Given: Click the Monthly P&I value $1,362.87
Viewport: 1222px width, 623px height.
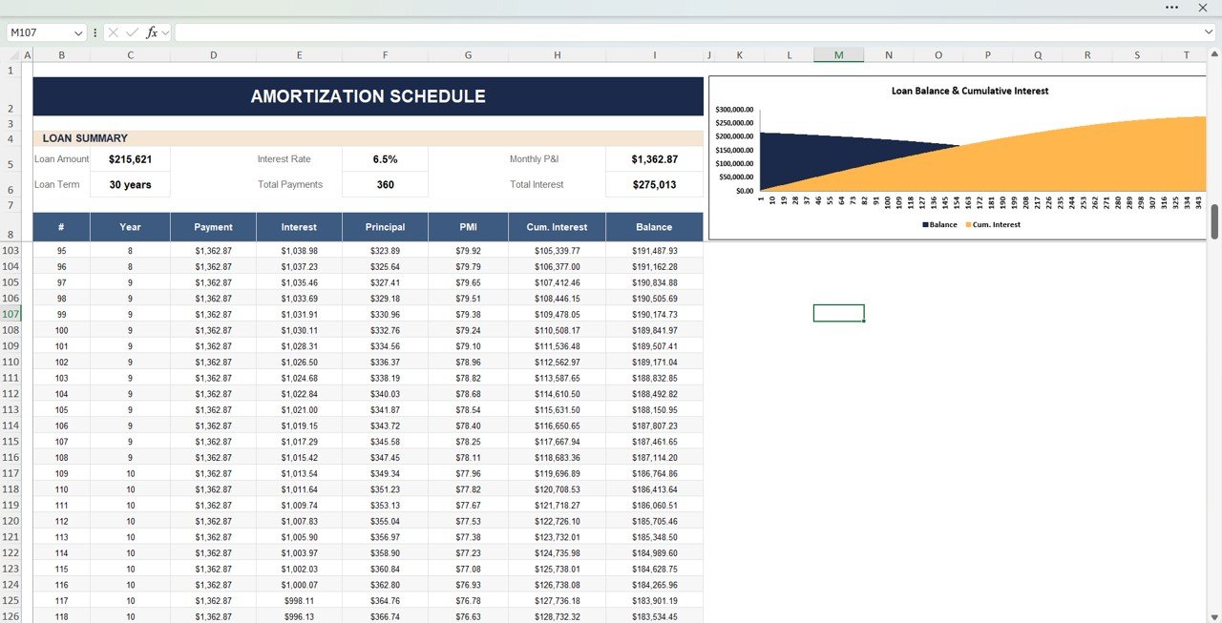Looking at the screenshot, I should tap(655, 158).
